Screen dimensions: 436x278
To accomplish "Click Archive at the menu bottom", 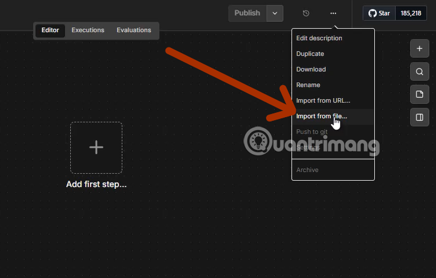I will click(x=333, y=170).
